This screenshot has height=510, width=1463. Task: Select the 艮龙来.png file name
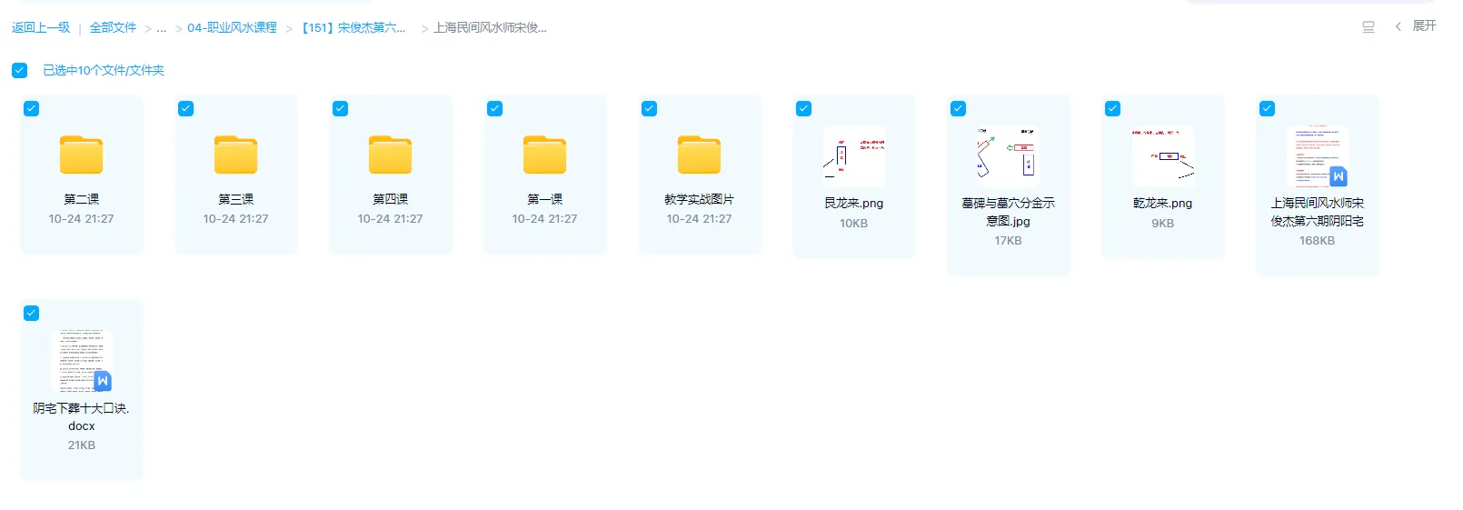(853, 204)
